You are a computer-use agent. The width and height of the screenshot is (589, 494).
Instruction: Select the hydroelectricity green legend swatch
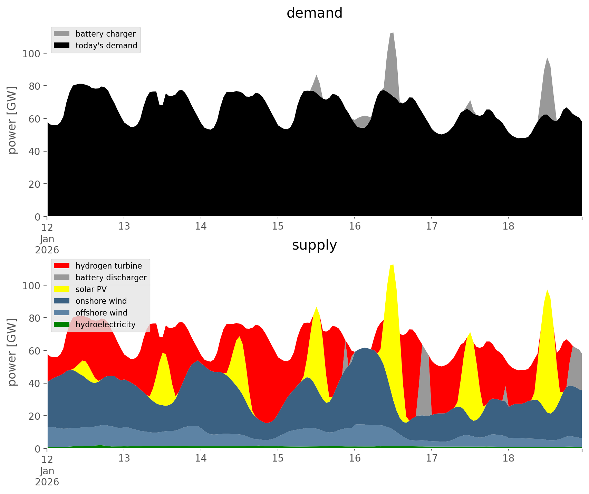pyautogui.click(x=62, y=325)
